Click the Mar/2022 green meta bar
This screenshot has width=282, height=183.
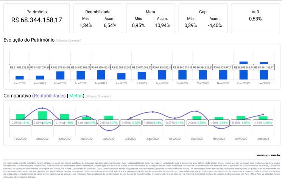coord(42,115)
